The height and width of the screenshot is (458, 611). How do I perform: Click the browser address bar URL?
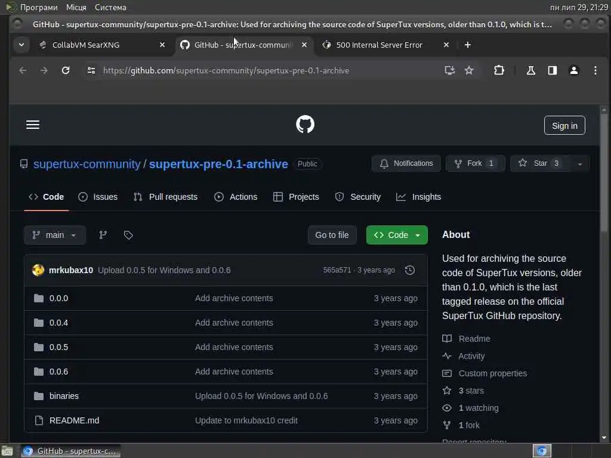pyautogui.click(x=226, y=70)
